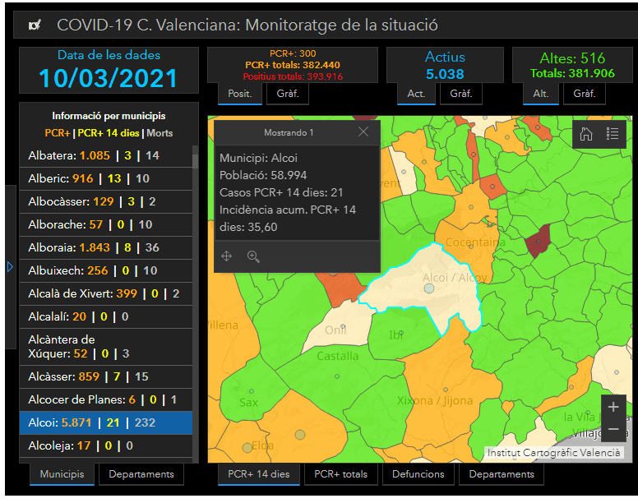Click the municipality list scrollbar
638x503 pixels.
195,247
